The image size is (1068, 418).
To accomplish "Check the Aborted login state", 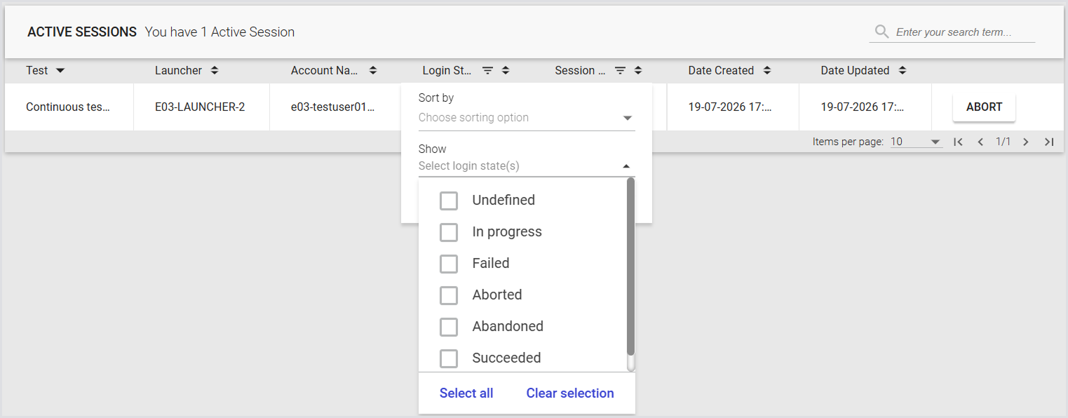I will (x=449, y=295).
